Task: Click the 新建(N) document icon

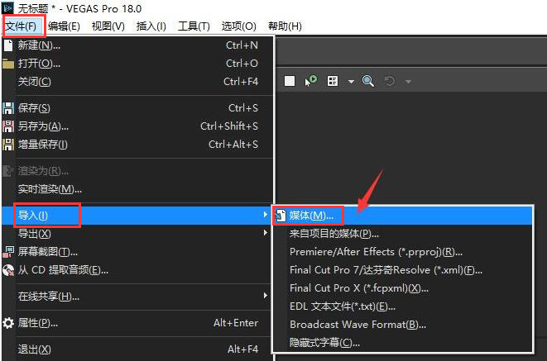Action: tap(8, 45)
